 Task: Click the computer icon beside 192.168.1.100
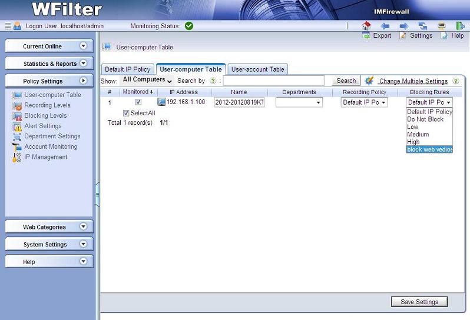[x=161, y=102]
